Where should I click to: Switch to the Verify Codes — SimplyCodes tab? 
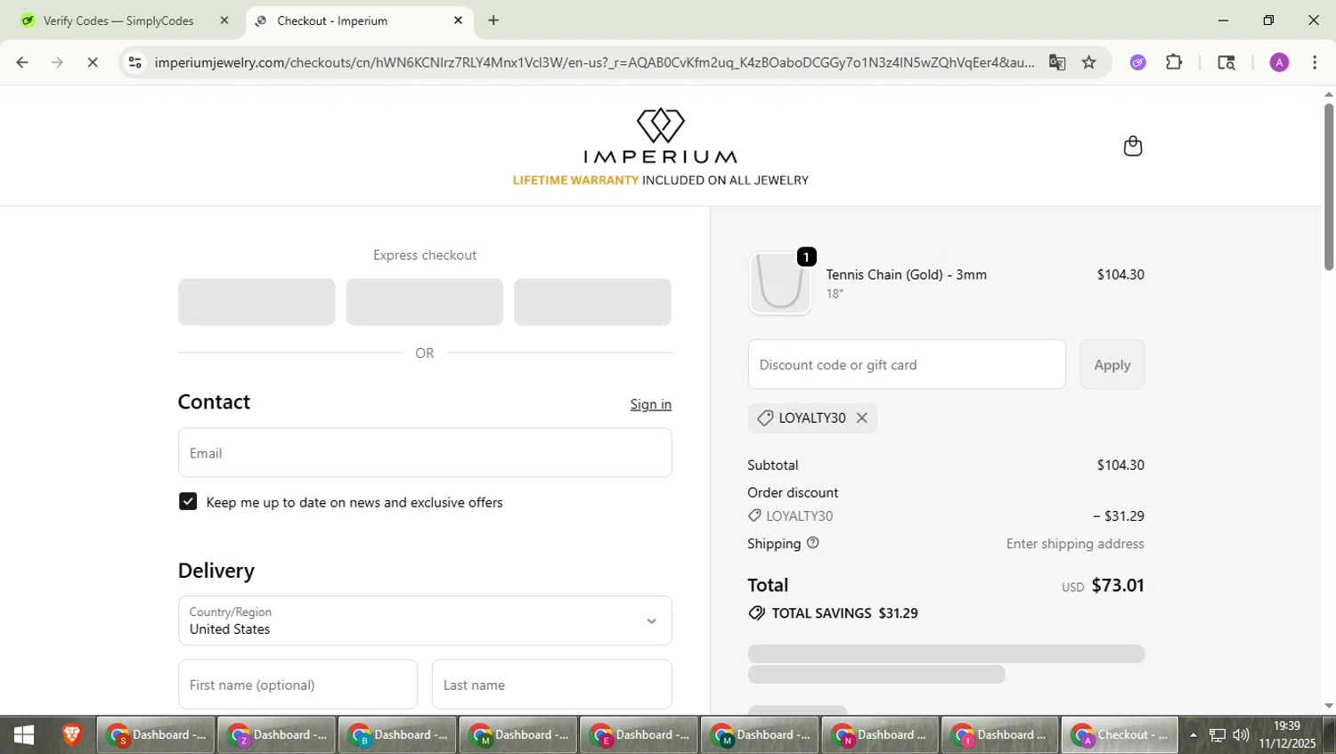click(118, 20)
